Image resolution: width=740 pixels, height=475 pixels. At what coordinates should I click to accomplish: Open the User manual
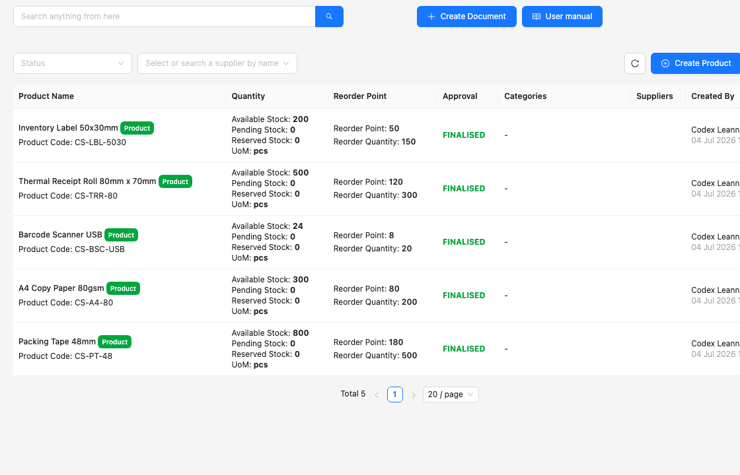click(562, 16)
